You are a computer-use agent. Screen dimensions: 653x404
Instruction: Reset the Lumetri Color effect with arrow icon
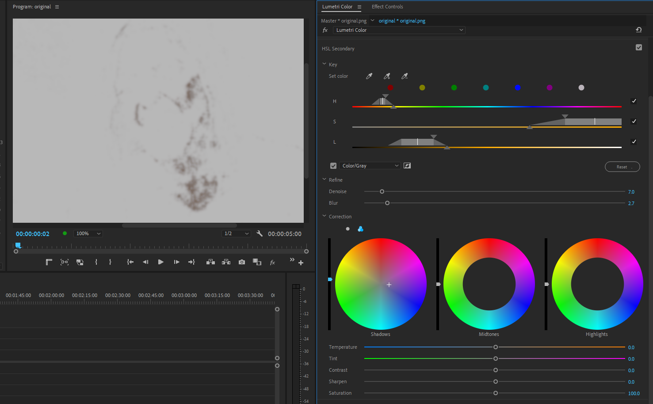pyautogui.click(x=638, y=30)
